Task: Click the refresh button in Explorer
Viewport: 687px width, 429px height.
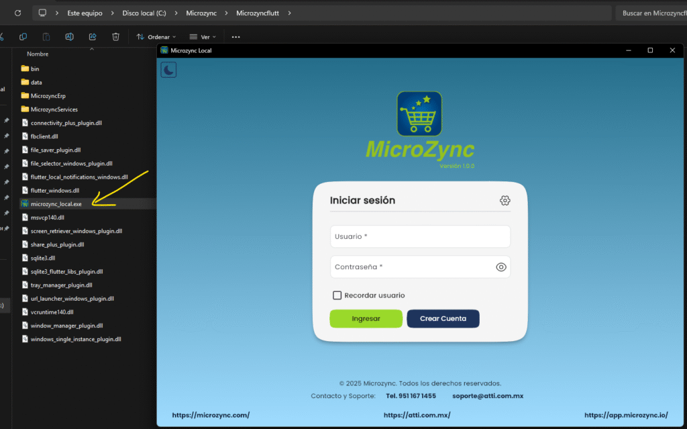Action: click(x=17, y=13)
